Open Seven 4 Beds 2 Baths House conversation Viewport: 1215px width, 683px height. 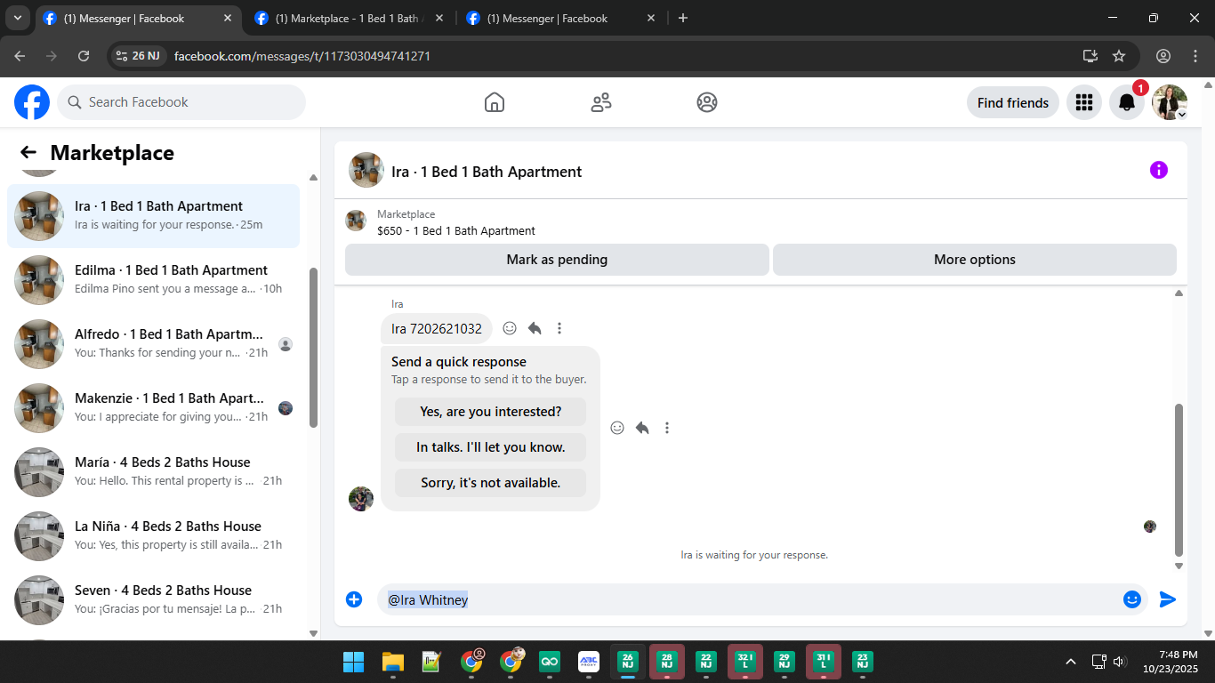pyautogui.click(x=153, y=600)
